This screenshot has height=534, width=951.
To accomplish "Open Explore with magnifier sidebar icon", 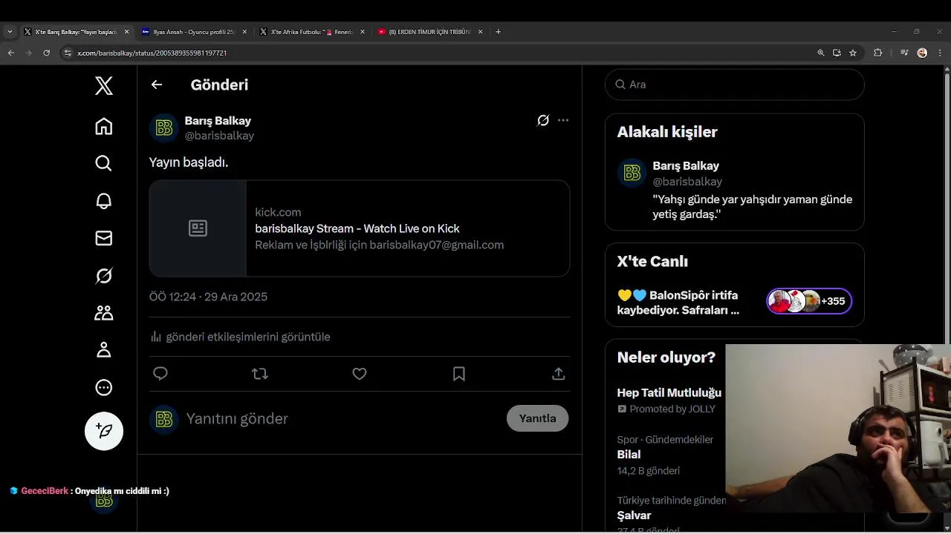I will point(104,163).
